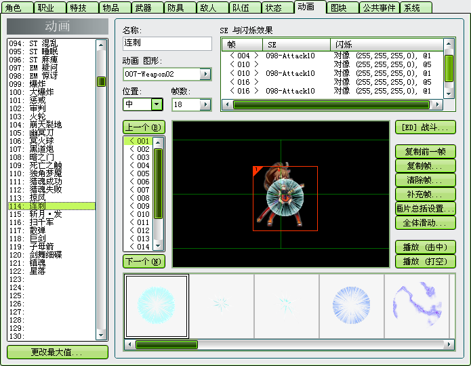The width and height of the screenshot is (471, 366).
Task: Play the animation with 播放 (打空)
Action: tap(425, 261)
